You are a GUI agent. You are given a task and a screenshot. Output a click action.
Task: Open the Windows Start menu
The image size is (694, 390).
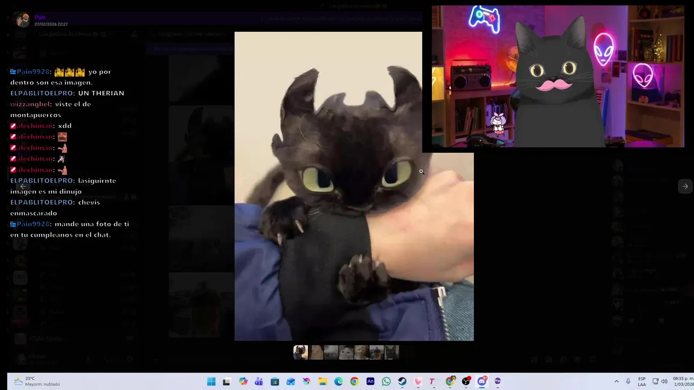pyautogui.click(x=211, y=382)
